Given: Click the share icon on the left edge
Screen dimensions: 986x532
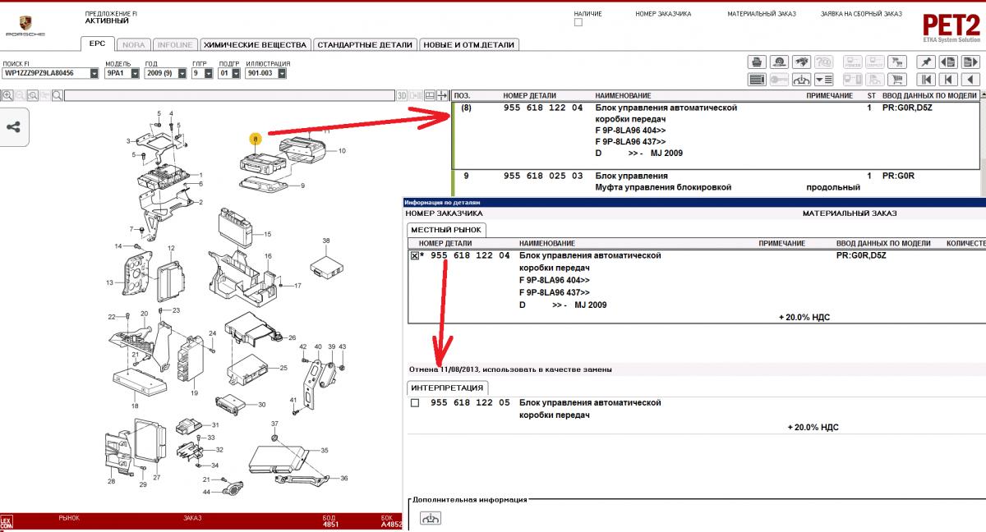Looking at the screenshot, I should pos(14,127).
